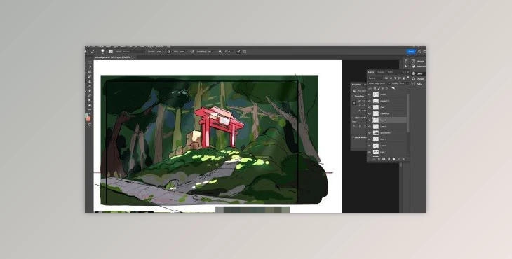Create a new group folder icon
This screenshot has width=512, height=259.
(393, 159)
